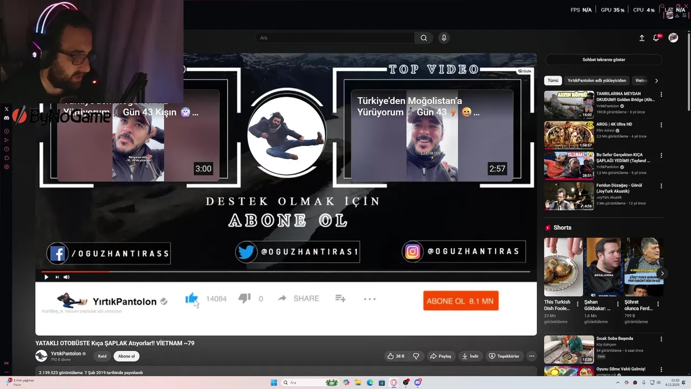Open options menu for Sıcak Soba Başında
The height and width of the screenshot is (389, 691).
pyautogui.click(x=661, y=340)
